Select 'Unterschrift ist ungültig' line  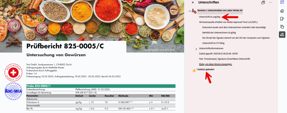pyautogui.click(x=210, y=17)
